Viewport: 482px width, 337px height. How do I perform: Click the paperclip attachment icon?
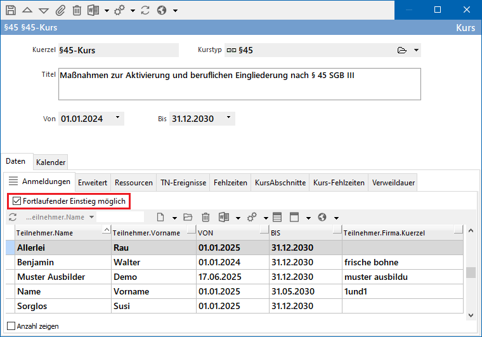[x=60, y=10]
